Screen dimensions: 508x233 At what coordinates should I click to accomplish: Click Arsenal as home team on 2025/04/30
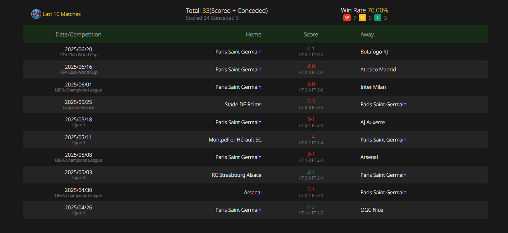253,192
